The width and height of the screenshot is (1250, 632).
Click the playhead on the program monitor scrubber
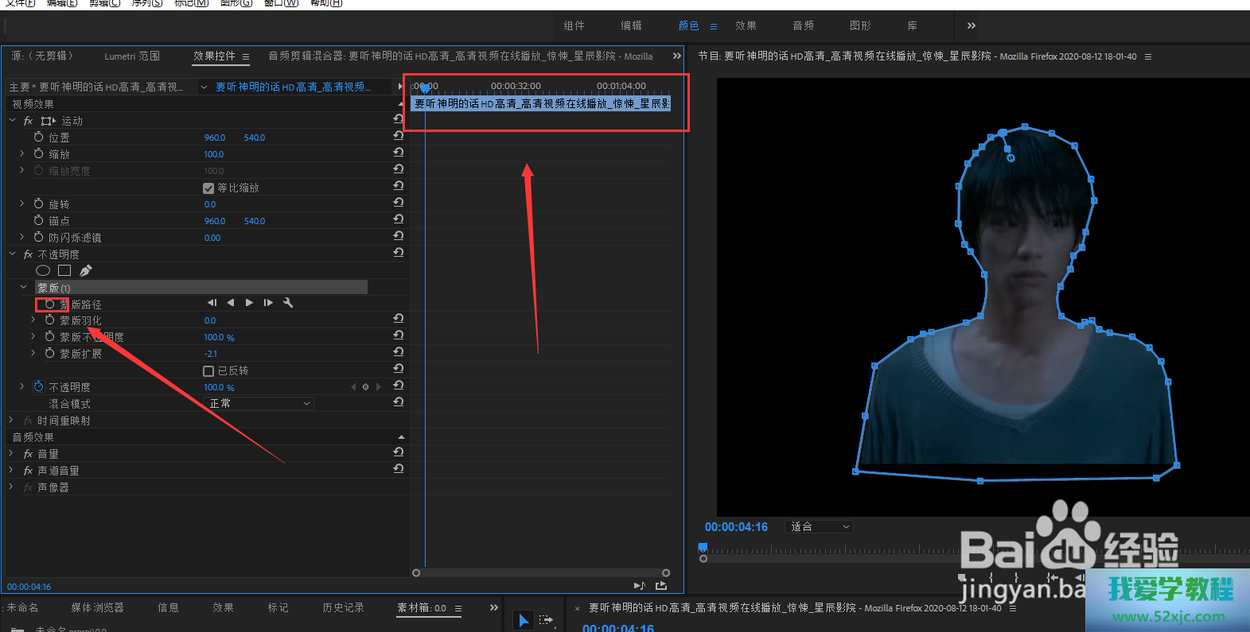[703, 548]
